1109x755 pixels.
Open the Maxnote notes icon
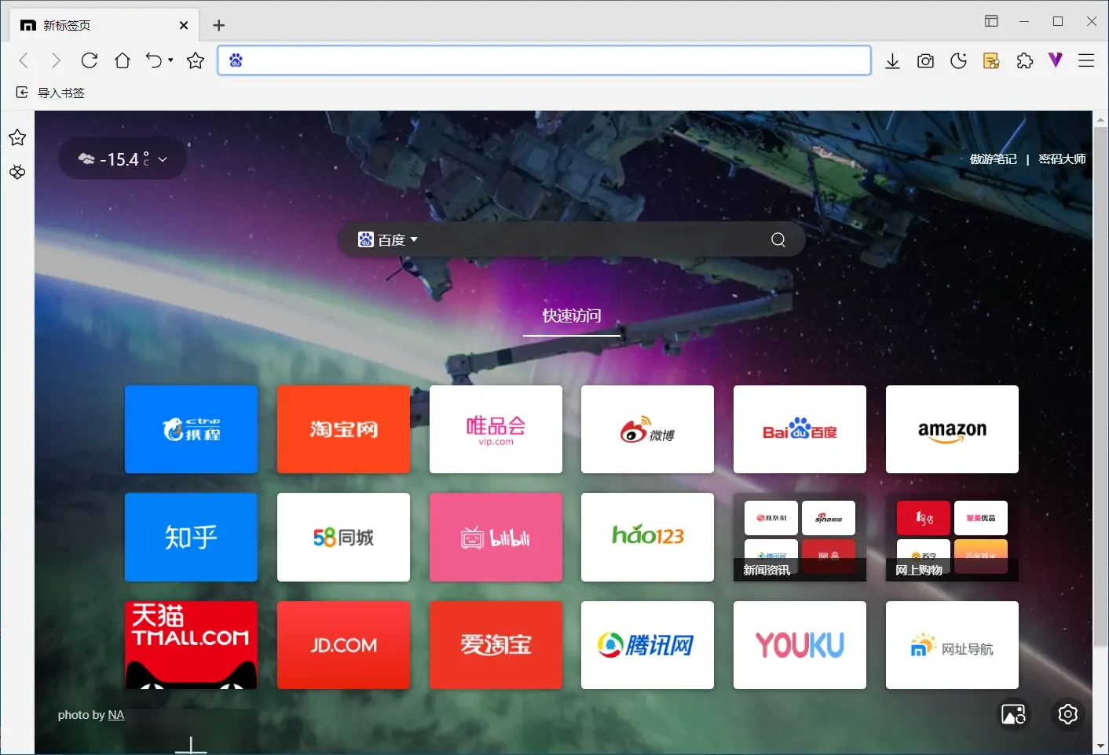pos(991,61)
